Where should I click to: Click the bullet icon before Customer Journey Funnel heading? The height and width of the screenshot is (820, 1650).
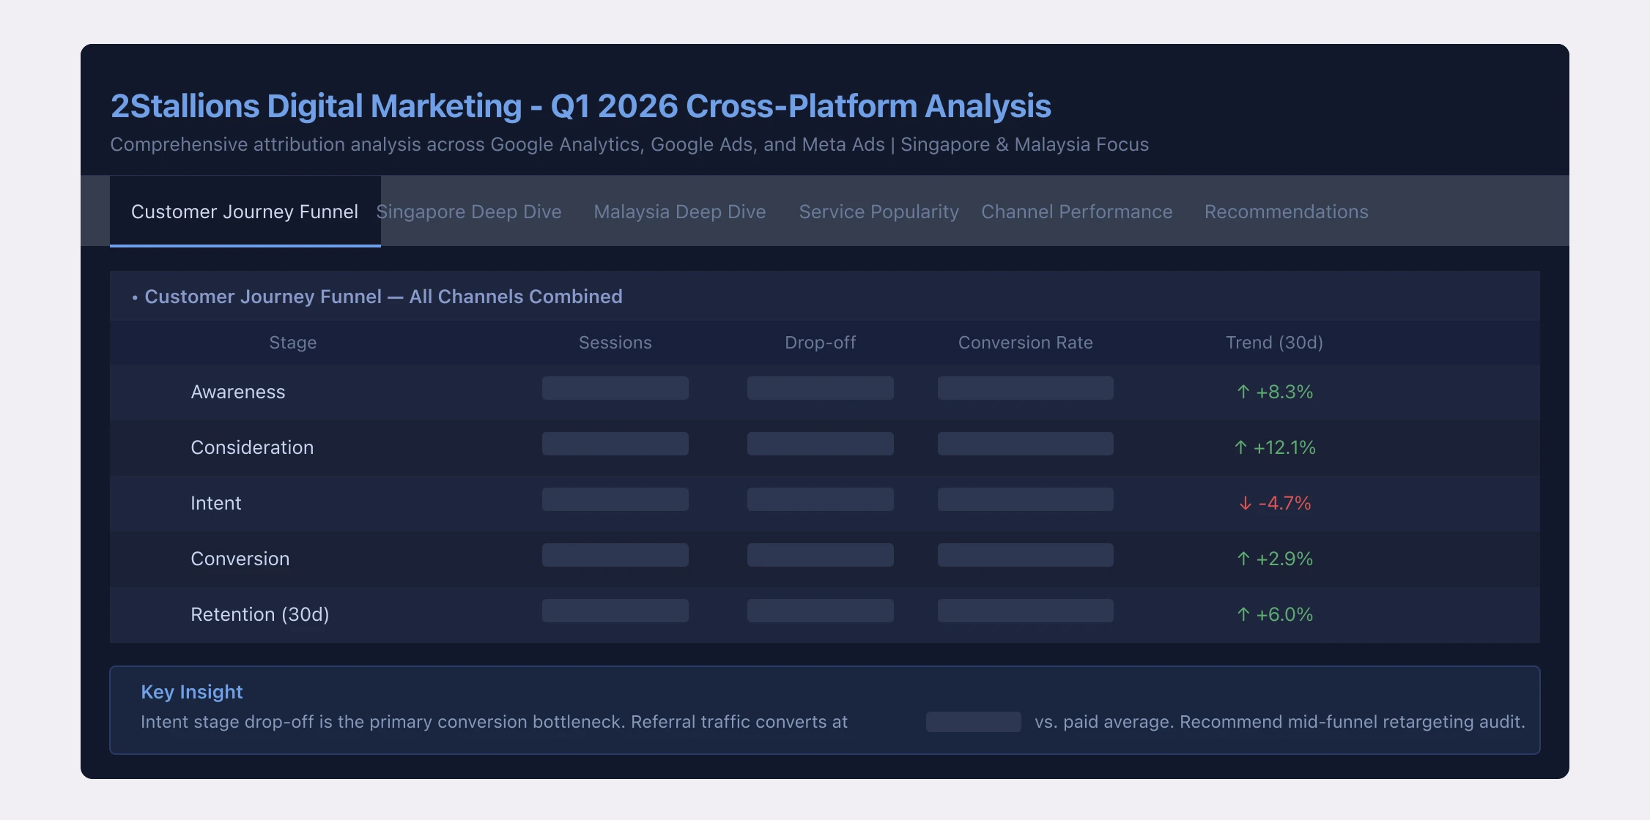click(x=135, y=297)
